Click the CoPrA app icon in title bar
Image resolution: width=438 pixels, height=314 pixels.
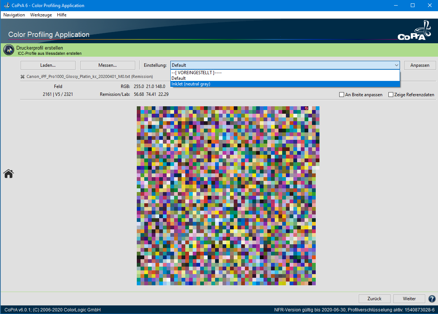pos(6,6)
